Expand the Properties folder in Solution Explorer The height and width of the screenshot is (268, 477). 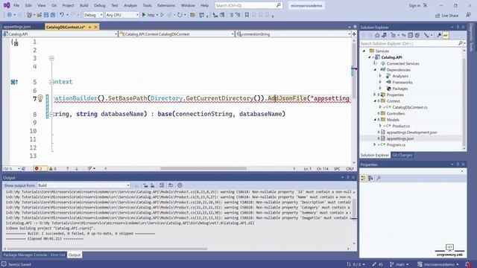(x=375, y=95)
